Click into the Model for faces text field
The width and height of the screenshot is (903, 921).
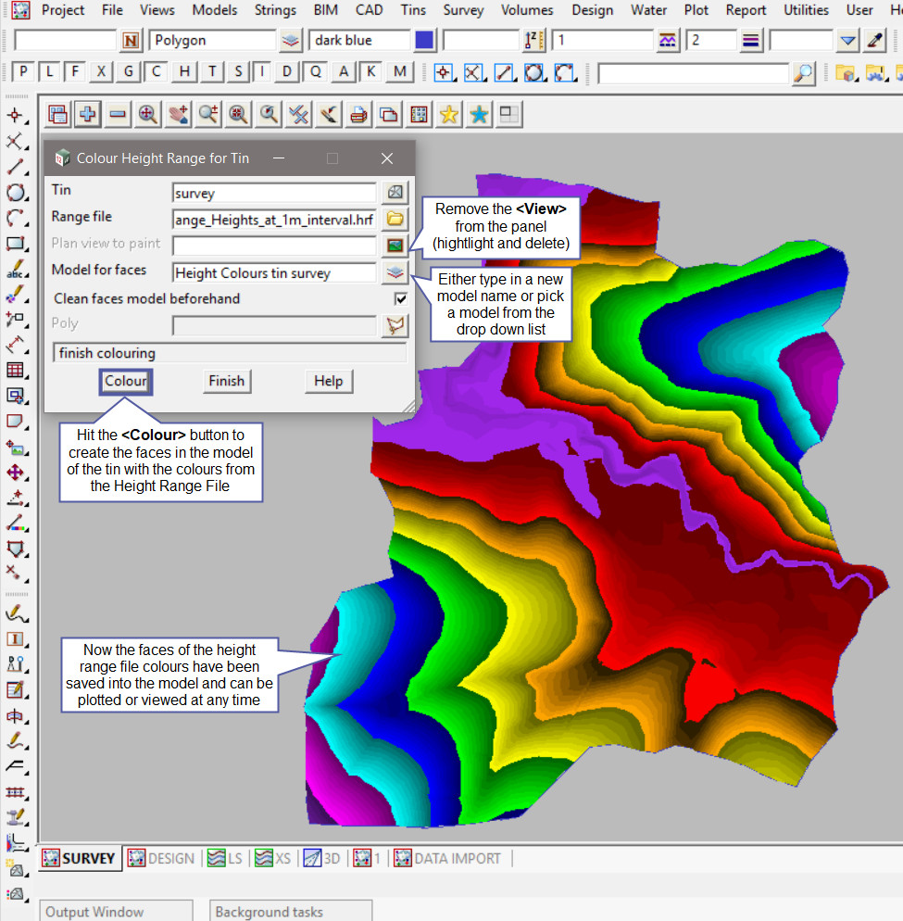click(274, 273)
